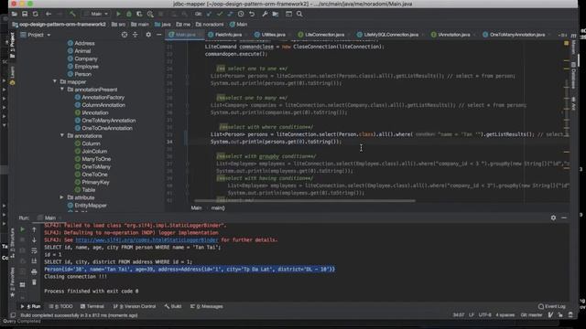Image resolution: width=586 pixels, height=329 pixels.
Task: Click the 'noradomi' breadcrumb folder
Action: pyautogui.click(x=210, y=25)
